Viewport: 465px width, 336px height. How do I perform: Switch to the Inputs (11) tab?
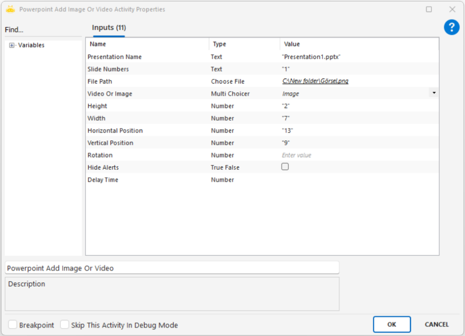[109, 28]
